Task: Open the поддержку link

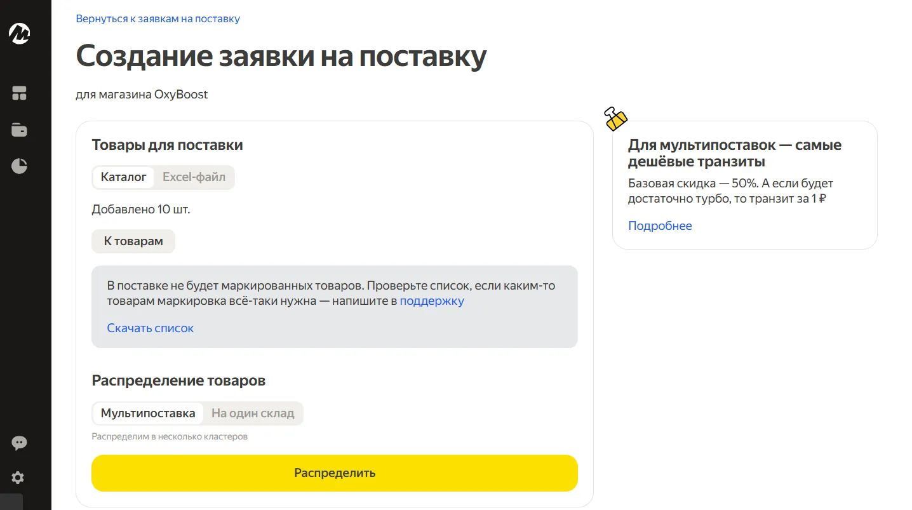Action: tap(432, 301)
